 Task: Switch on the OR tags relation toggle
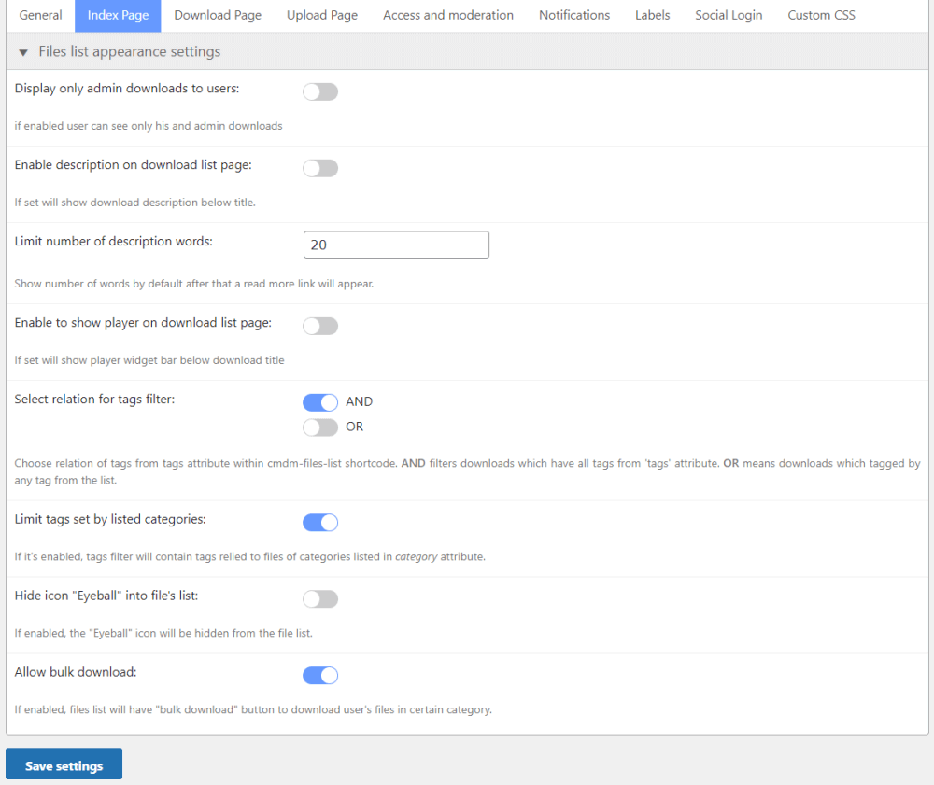[x=320, y=428]
